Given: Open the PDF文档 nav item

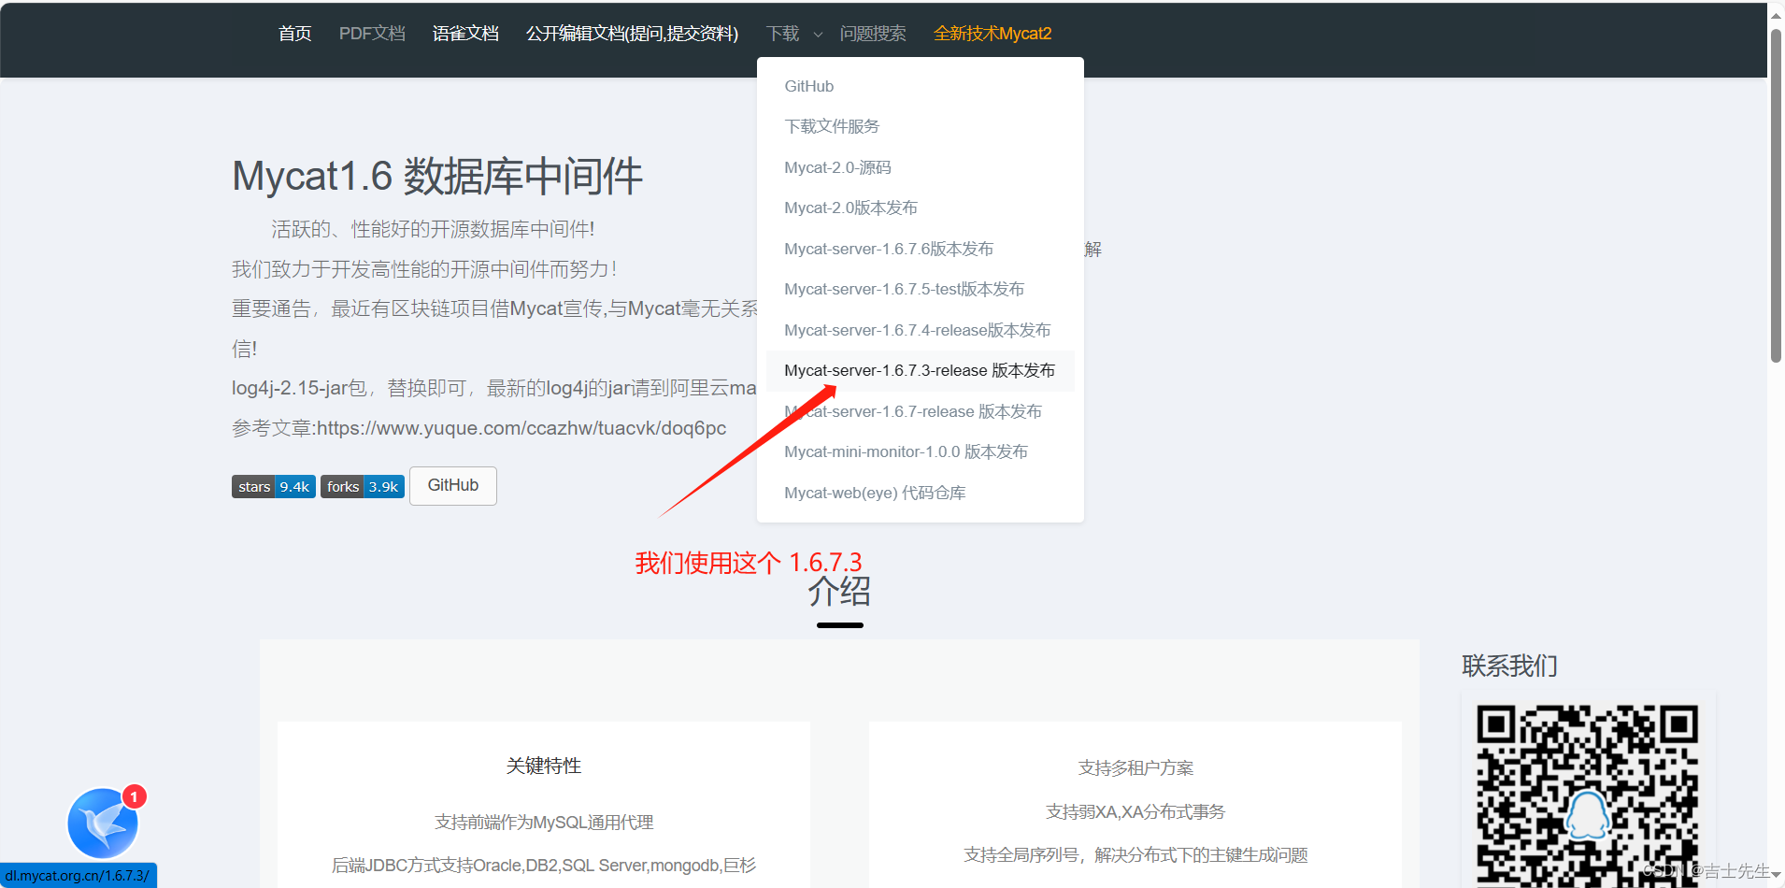Looking at the screenshot, I should pyautogui.click(x=372, y=34).
